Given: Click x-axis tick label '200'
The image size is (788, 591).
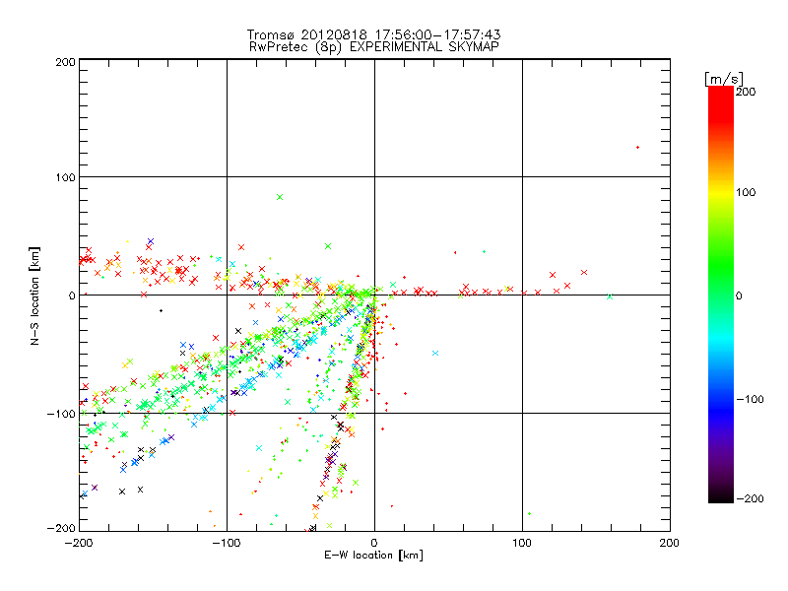Looking at the screenshot, I should tap(669, 543).
